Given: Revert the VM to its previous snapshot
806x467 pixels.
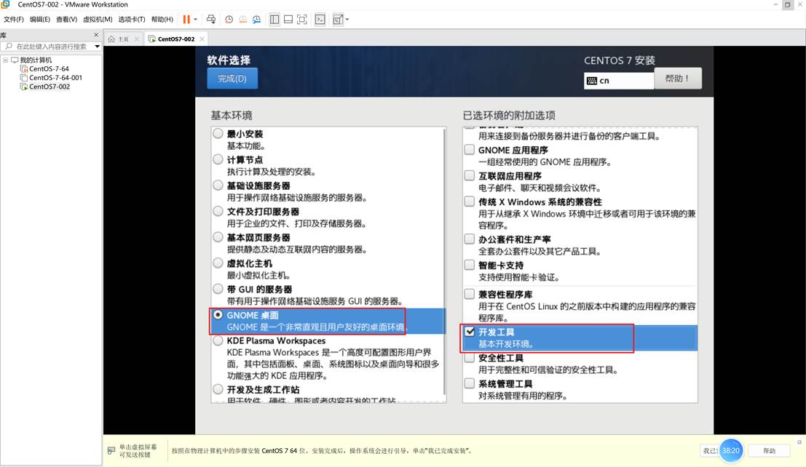Looking at the screenshot, I should [x=242, y=20].
